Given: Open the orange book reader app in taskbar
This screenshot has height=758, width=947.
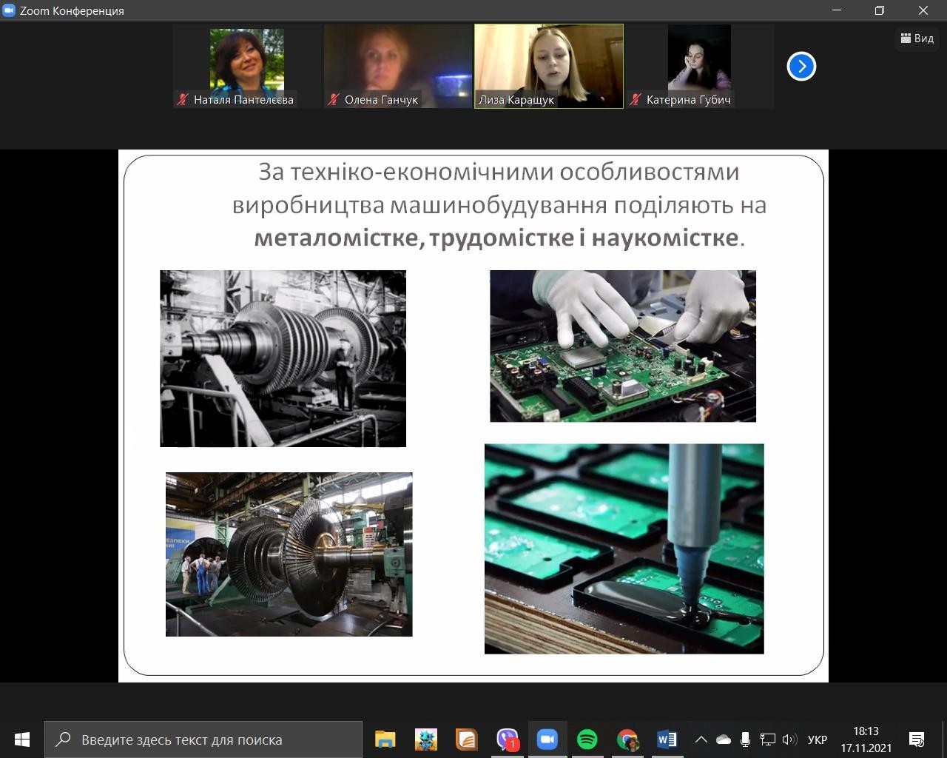Looking at the screenshot, I should 466,739.
